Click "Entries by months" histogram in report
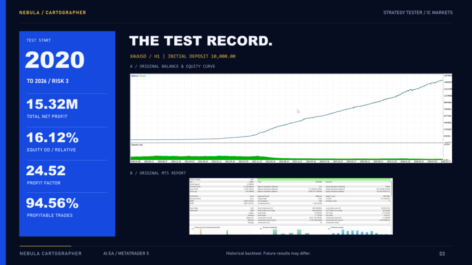 click(359, 230)
